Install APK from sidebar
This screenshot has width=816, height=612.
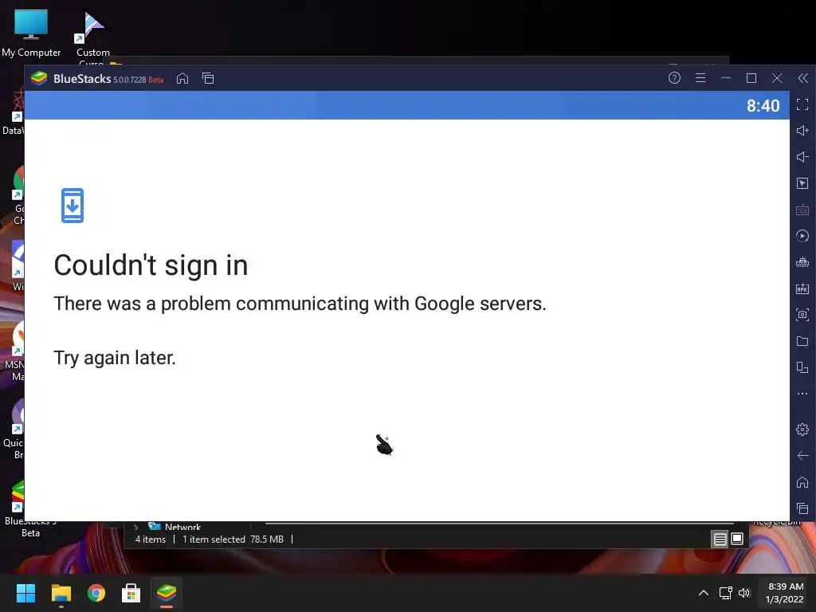coord(802,288)
